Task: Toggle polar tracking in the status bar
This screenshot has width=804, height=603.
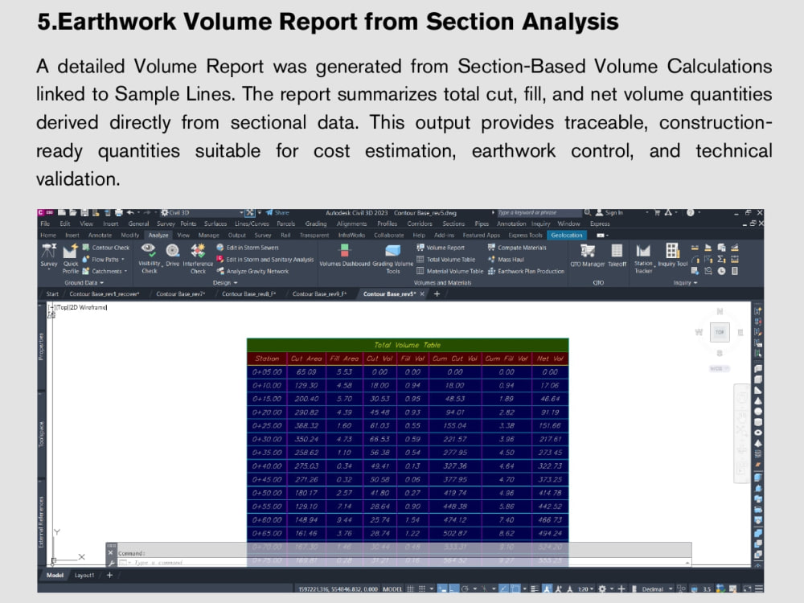Action: (465, 589)
